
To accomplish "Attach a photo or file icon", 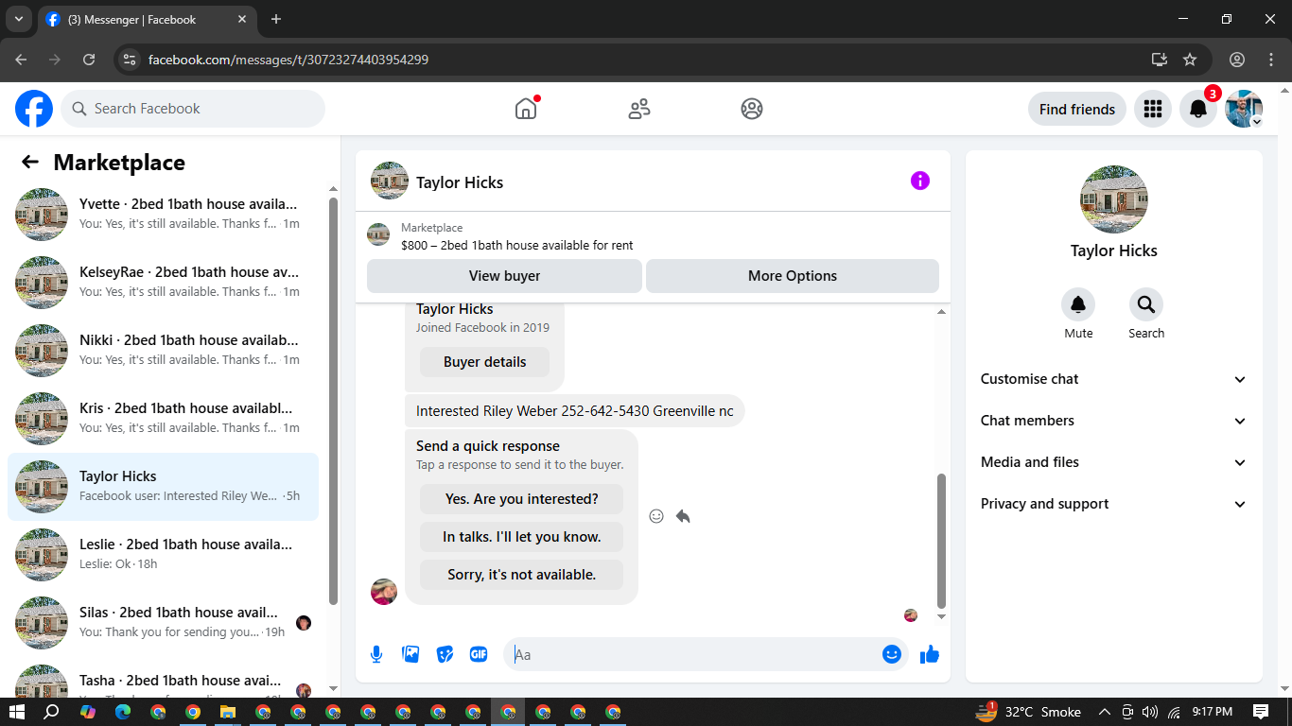I will click(x=410, y=654).
